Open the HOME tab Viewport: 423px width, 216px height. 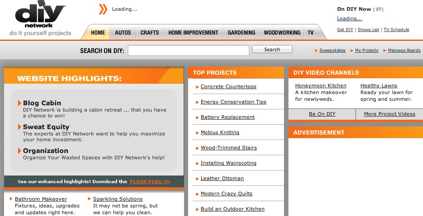tap(98, 33)
